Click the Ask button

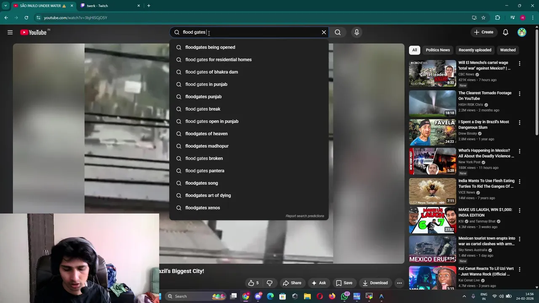point(318,283)
